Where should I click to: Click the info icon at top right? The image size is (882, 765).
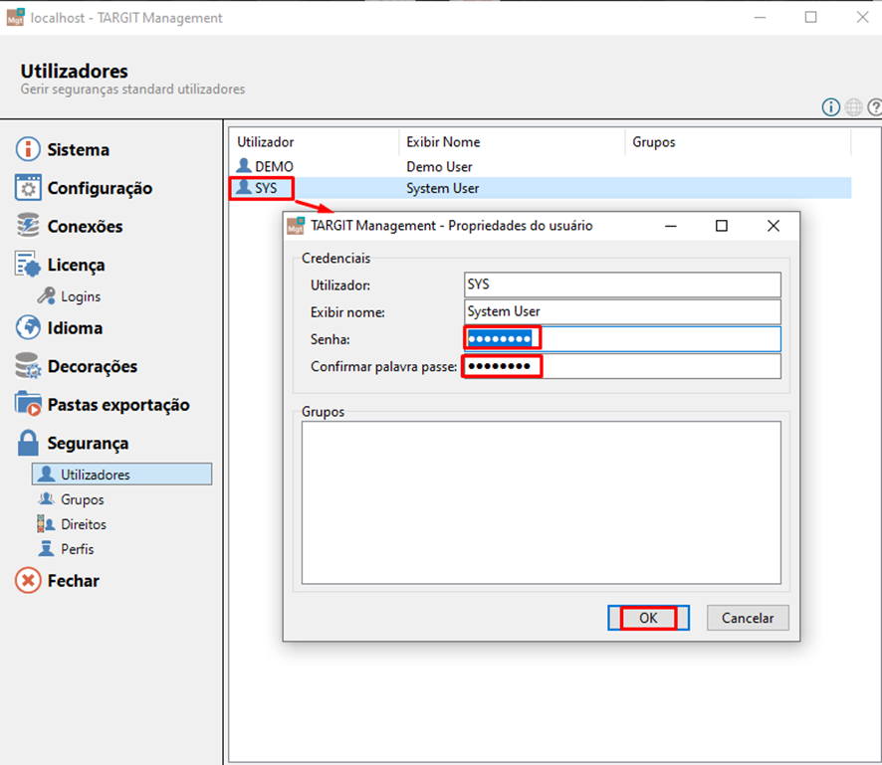pos(831,106)
